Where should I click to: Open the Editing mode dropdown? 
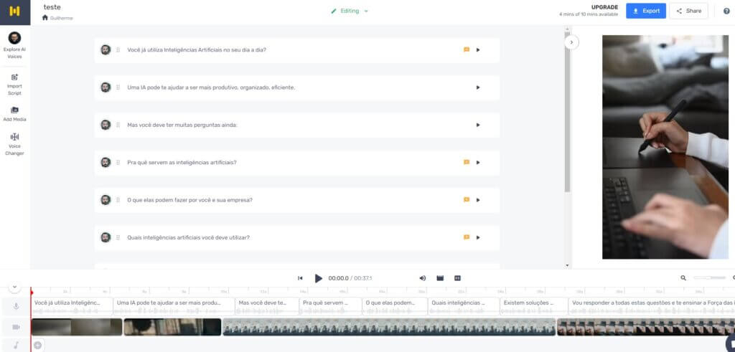click(350, 11)
